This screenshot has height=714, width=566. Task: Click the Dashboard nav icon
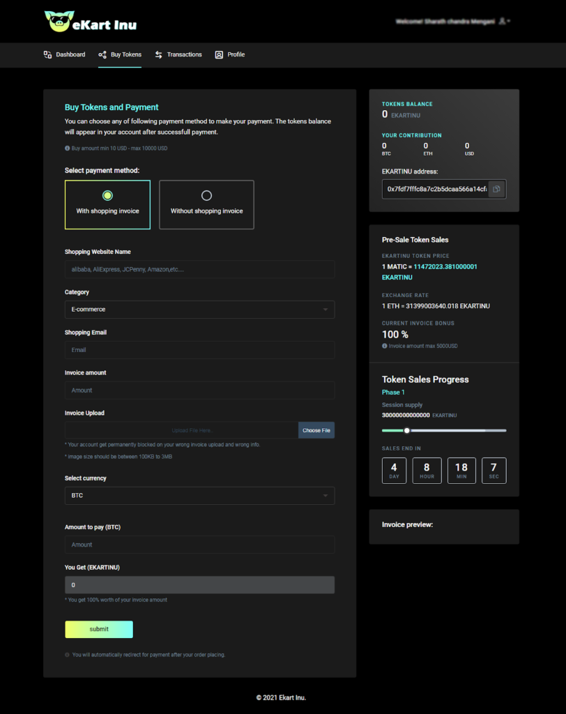point(48,54)
